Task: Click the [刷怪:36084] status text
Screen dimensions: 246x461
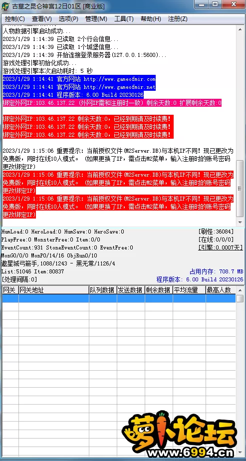Action: pos(216,231)
